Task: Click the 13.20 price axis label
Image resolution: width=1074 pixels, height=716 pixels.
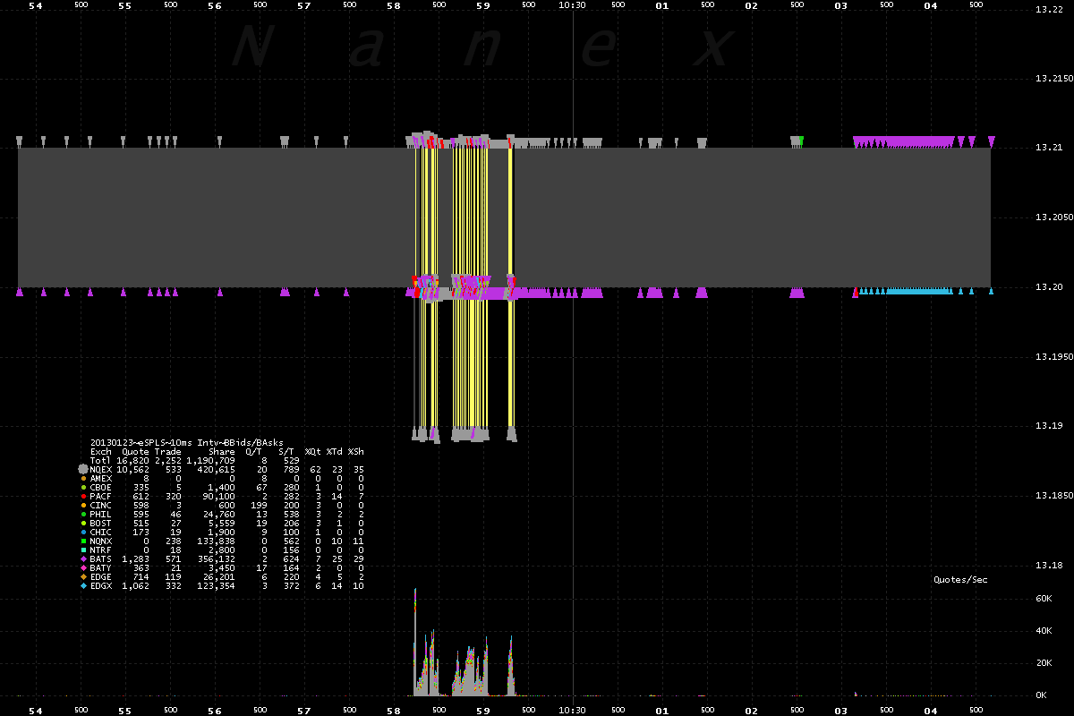Action: tap(1047, 286)
